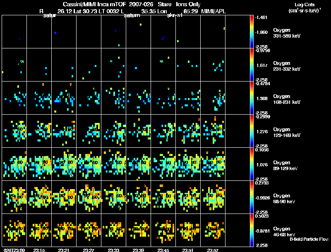331x252 pixels.
Task: Select the 331-589 keV image panel at 23:21
Action: pos(64,32)
